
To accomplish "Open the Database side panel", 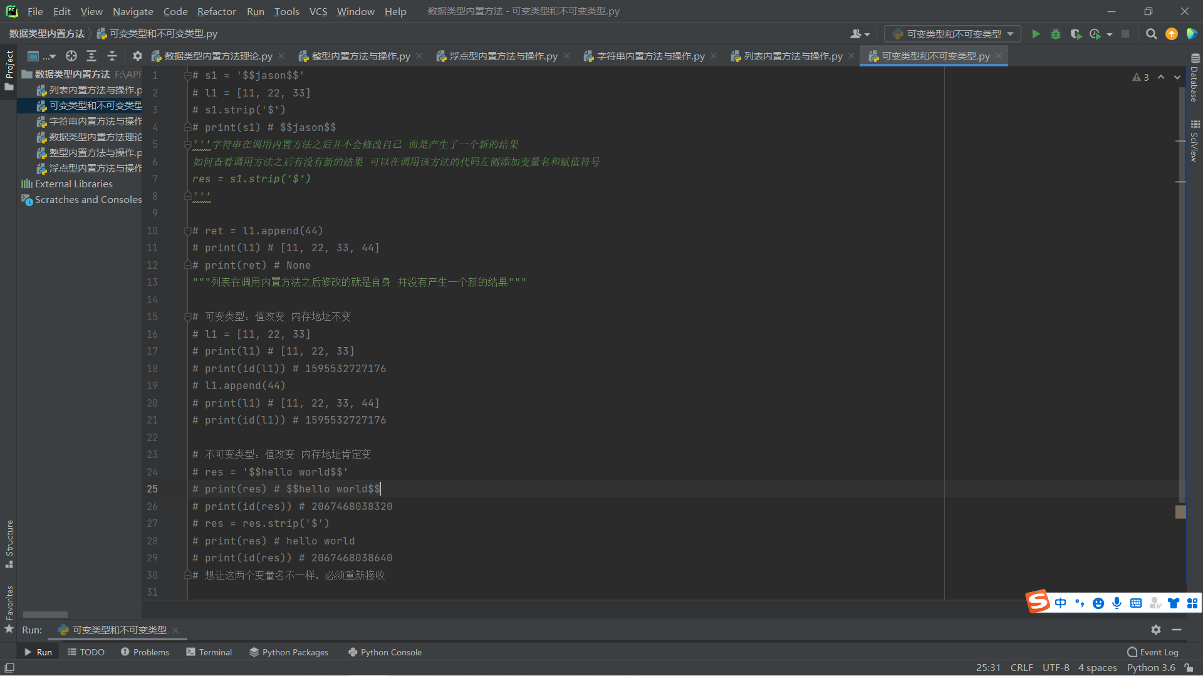I will (1195, 78).
